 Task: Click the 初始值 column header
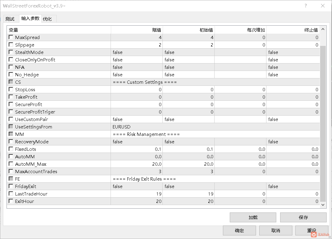189,30
